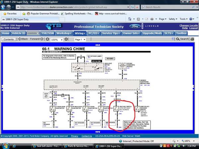The image size is (199, 149).
Task: Click the Windows Start orb
Action: point(5,146)
